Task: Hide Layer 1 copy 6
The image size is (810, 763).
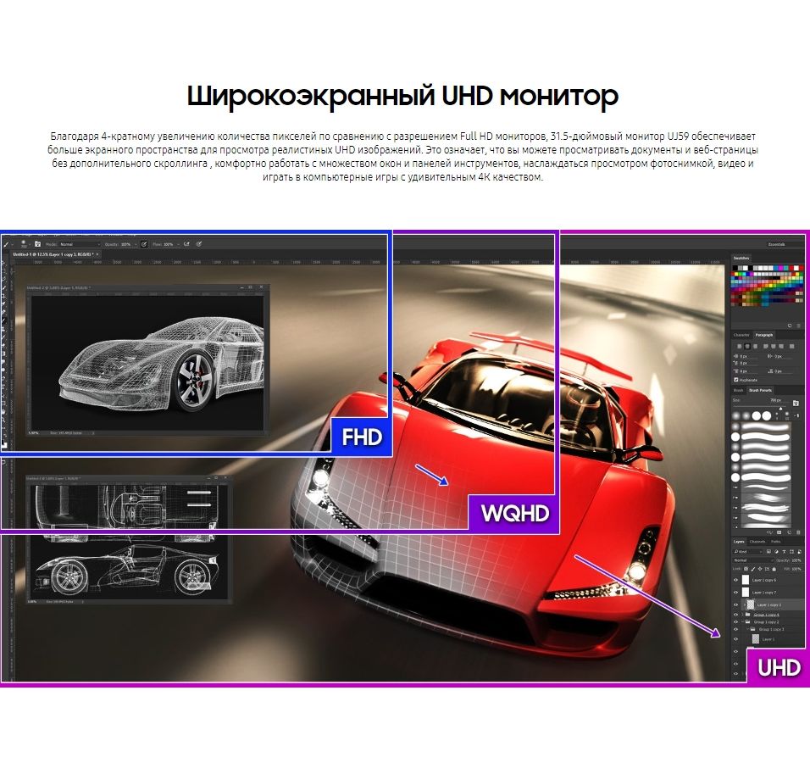Action: pos(736,580)
